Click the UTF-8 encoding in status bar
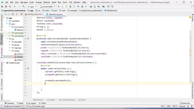Viewport: 194px width, 109px height. pyautogui.click(x=175, y=106)
